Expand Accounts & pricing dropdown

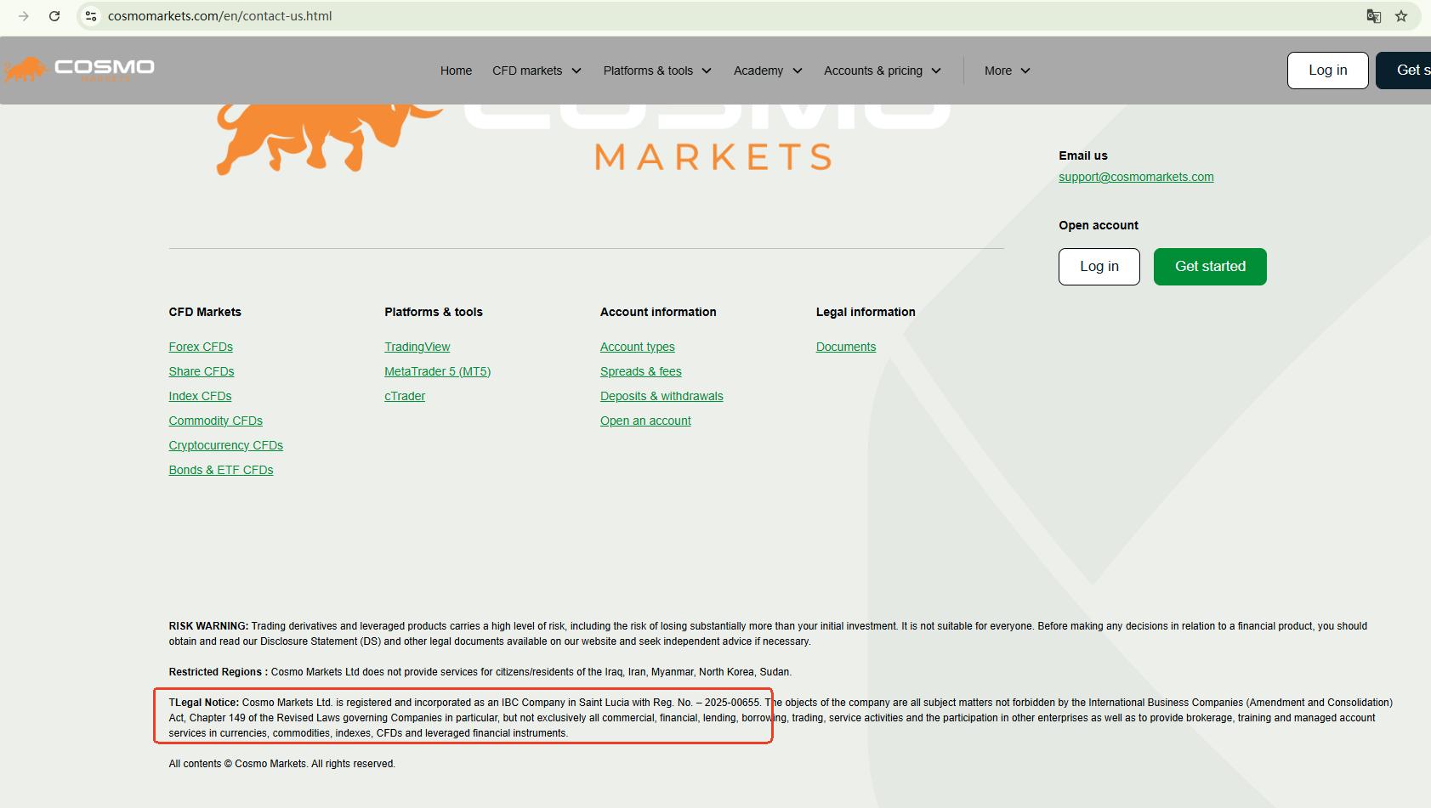pyautogui.click(x=883, y=71)
